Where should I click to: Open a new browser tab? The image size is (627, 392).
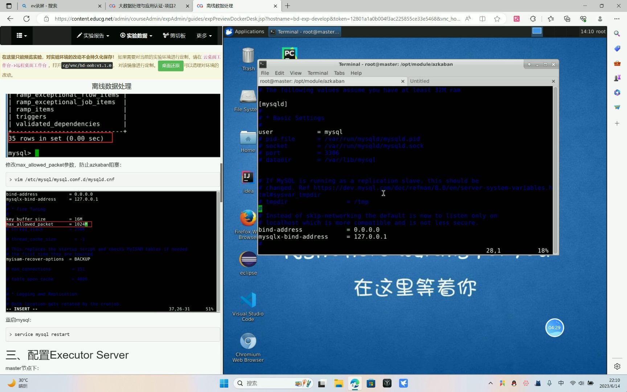287,6
